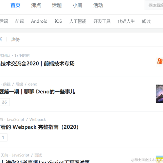
Task: Click the 前端 tag on Deno article
Action: pos(7,84)
